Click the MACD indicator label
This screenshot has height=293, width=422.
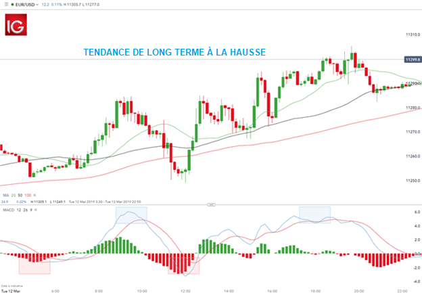click(8, 210)
